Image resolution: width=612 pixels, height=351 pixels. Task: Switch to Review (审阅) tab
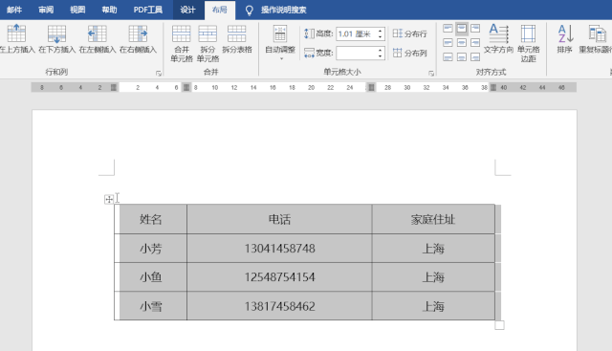46,10
